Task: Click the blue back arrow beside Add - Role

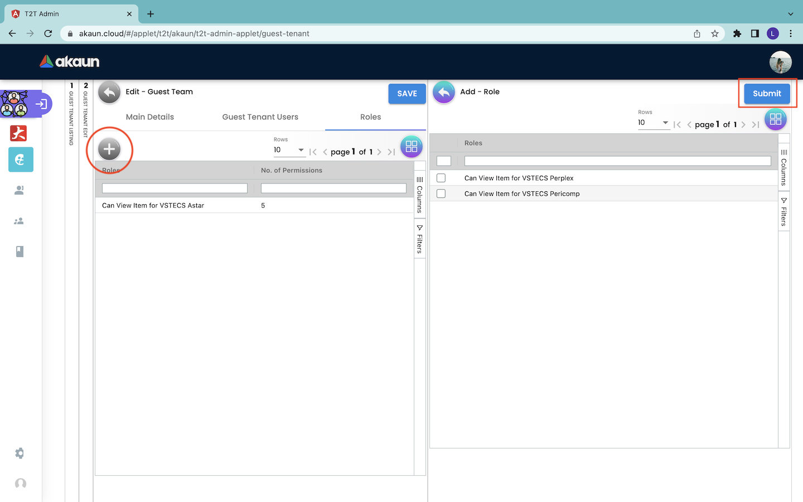Action: [444, 93]
